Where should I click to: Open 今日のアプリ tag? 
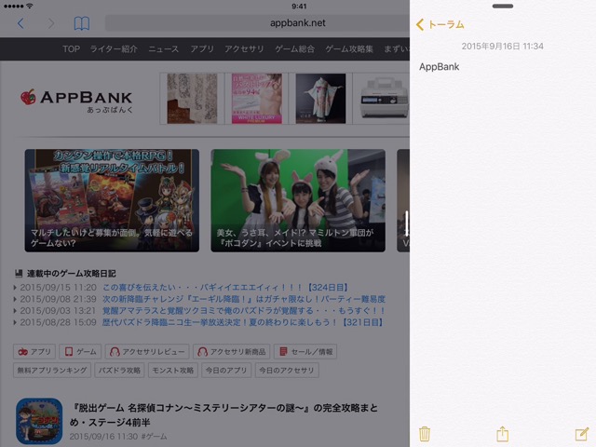click(226, 371)
